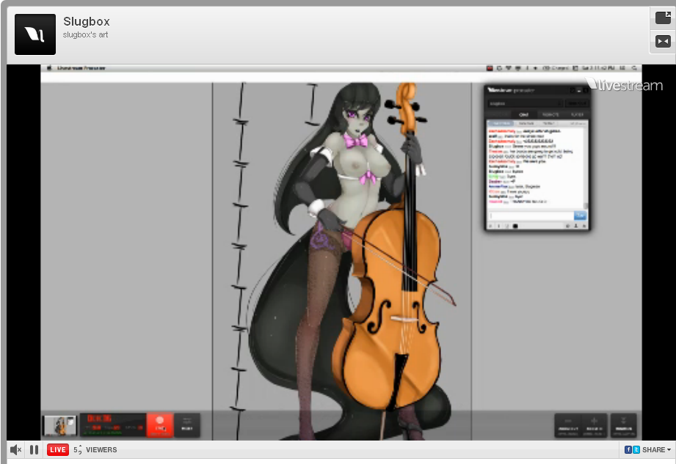Pop out the player into a new window

coord(663,18)
